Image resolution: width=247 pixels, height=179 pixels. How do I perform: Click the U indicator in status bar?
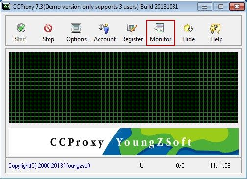pos(142,166)
